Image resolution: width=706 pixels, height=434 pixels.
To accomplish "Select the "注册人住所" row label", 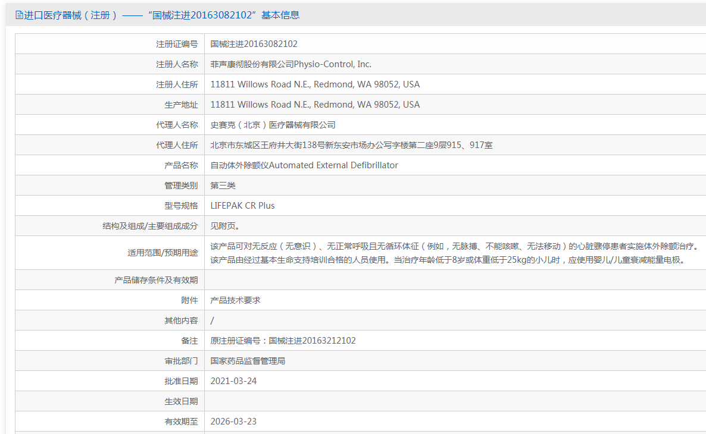I will (177, 84).
